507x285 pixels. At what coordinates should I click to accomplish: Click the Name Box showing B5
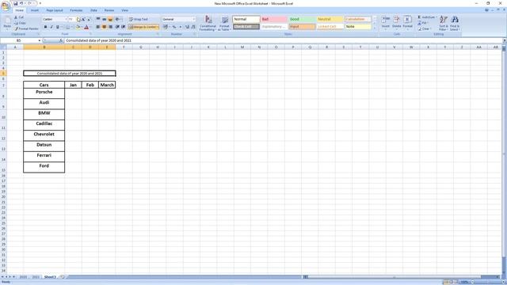[x=19, y=40]
